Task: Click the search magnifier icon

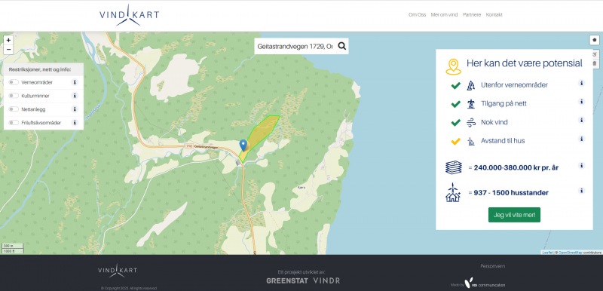Action: click(342, 46)
